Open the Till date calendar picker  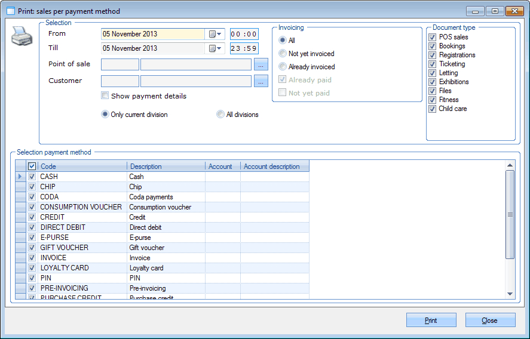(215, 48)
